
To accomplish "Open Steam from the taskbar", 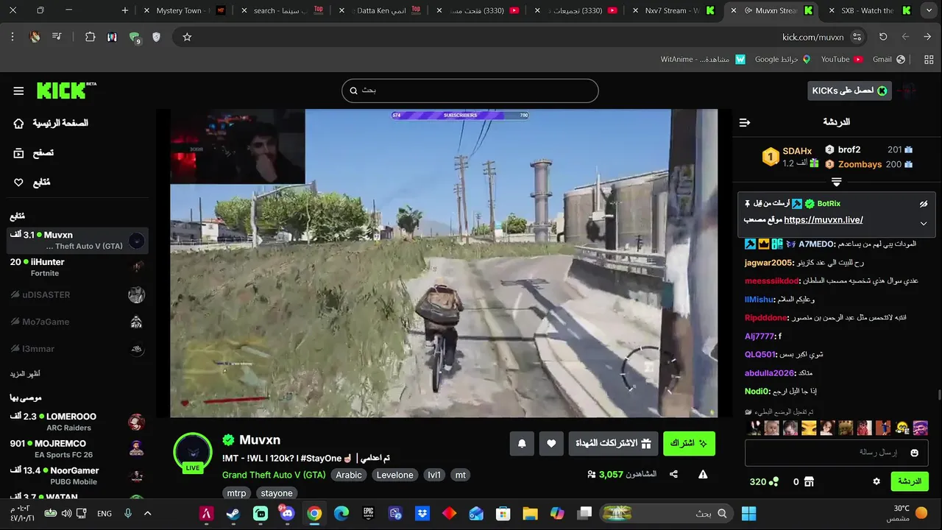I will [x=233, y=513].
